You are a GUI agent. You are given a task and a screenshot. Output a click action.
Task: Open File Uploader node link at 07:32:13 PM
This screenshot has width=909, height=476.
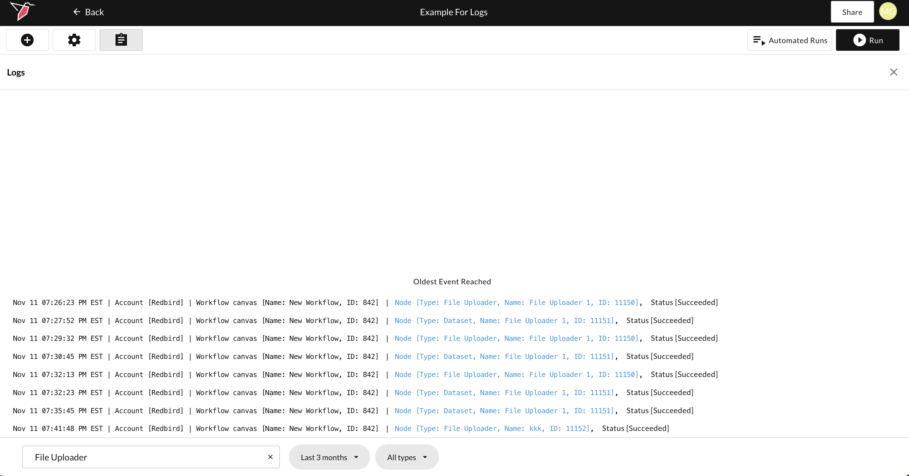[x=516, y=374]
